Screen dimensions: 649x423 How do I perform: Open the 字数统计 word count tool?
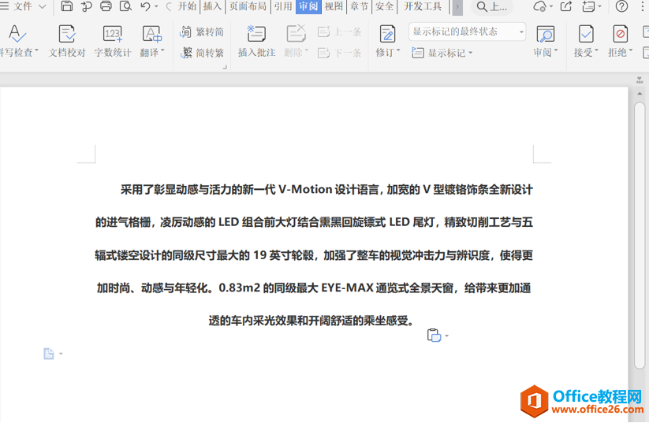tap(113, 41)
